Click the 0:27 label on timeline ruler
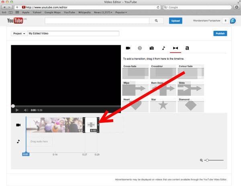 84,155
